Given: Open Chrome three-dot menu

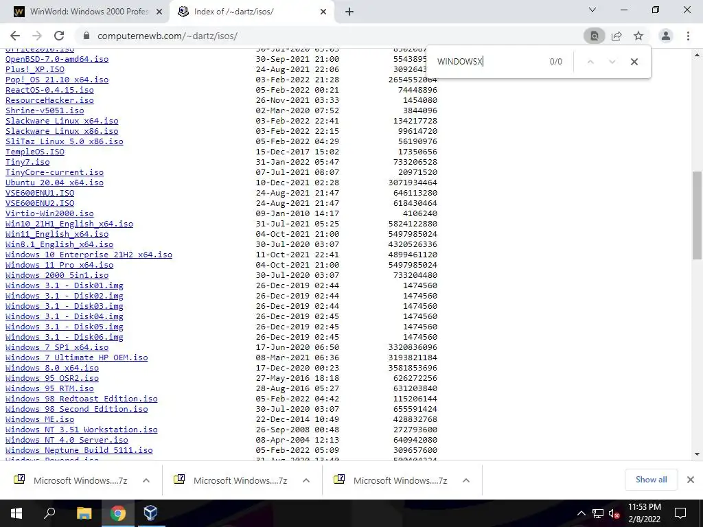Looking at the screenshot, I should (x=688, y=36).
